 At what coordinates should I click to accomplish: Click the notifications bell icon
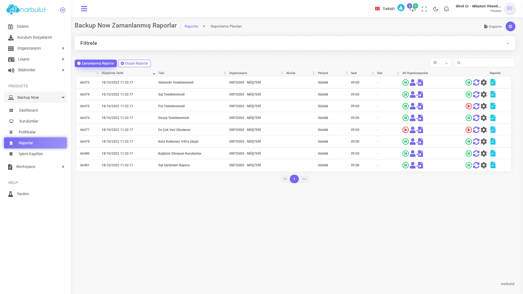(x=446, y=9)
